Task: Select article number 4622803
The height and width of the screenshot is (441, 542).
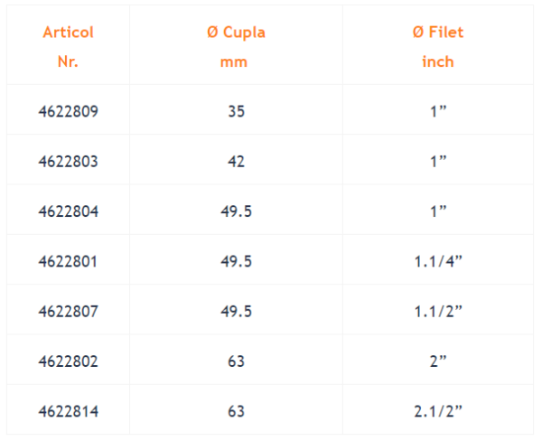Action: pyautogui.click(x=68, y=162)
